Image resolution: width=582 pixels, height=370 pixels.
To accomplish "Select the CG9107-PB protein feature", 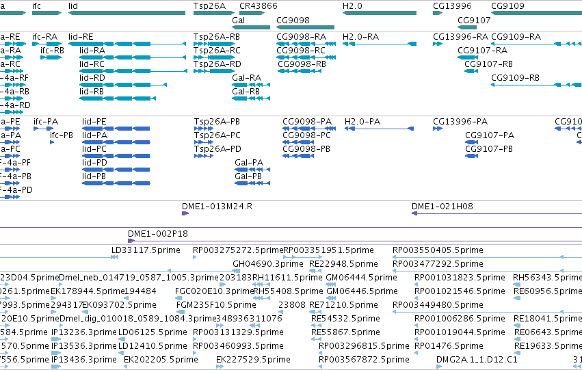I will click(x=471, y=156).
